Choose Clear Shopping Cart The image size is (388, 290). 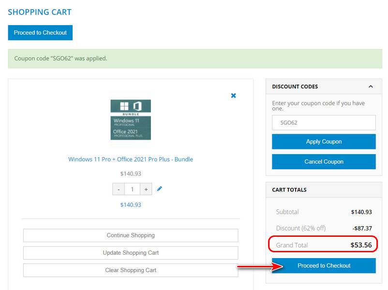(131, 270)
